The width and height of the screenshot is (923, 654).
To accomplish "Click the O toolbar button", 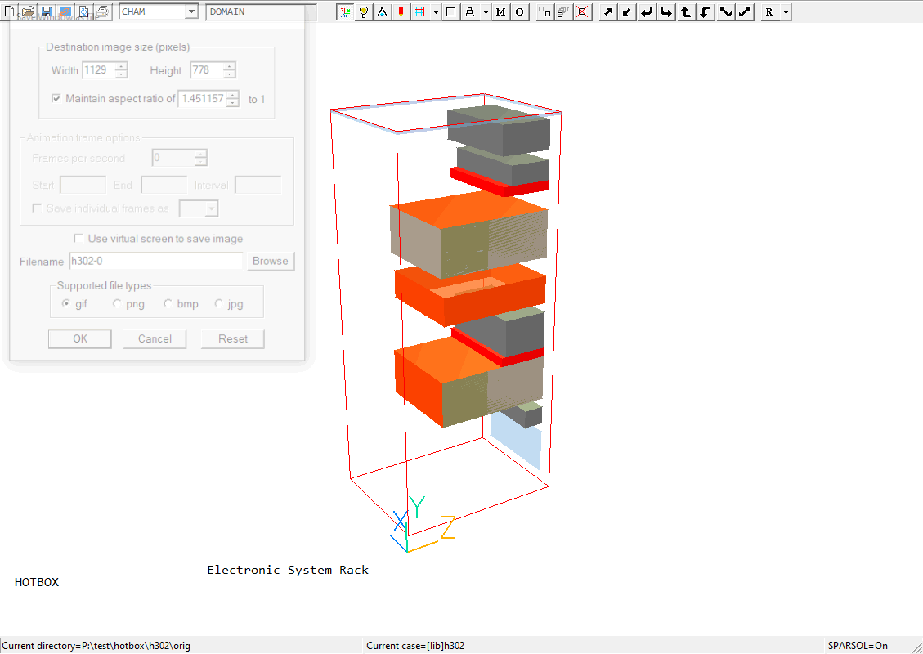I will click(x=519, y=12).
